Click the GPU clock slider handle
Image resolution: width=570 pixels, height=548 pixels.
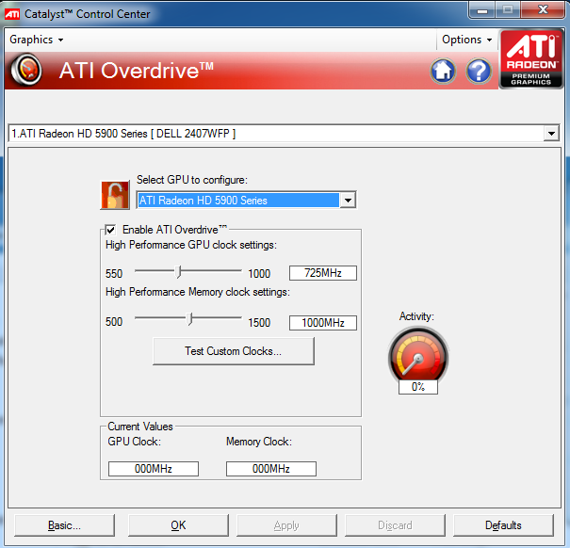click(x=178, y=272)
